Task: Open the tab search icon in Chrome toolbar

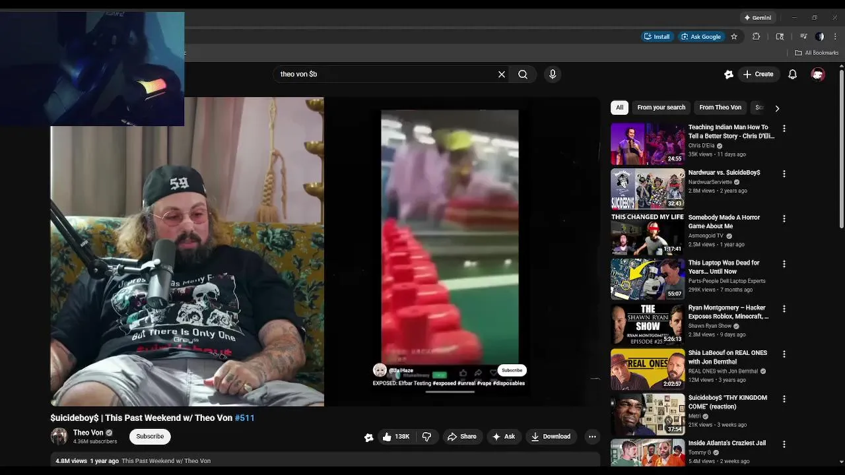Action: tap(780, 37)
